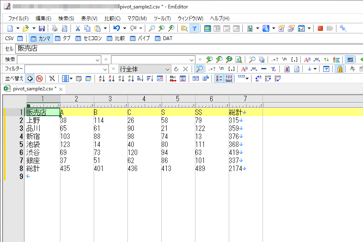The height and width of the screenshot is (242, 363).
Task: Open the マクロ(M) menu
Action: click(137, 19)
